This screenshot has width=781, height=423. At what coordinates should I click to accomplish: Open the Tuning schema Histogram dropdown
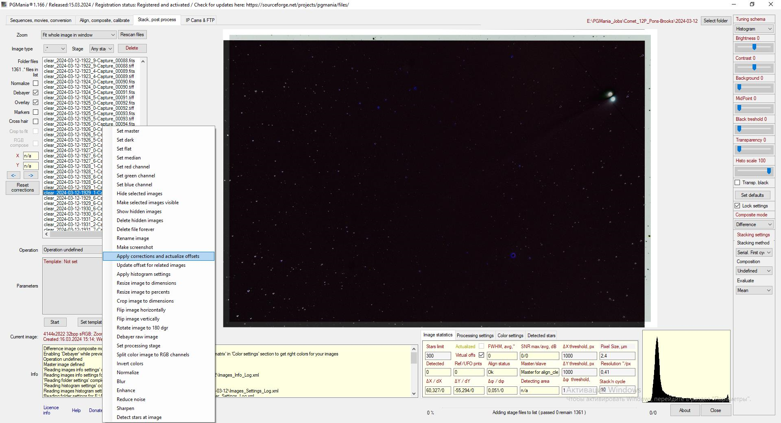coord(753,29)
